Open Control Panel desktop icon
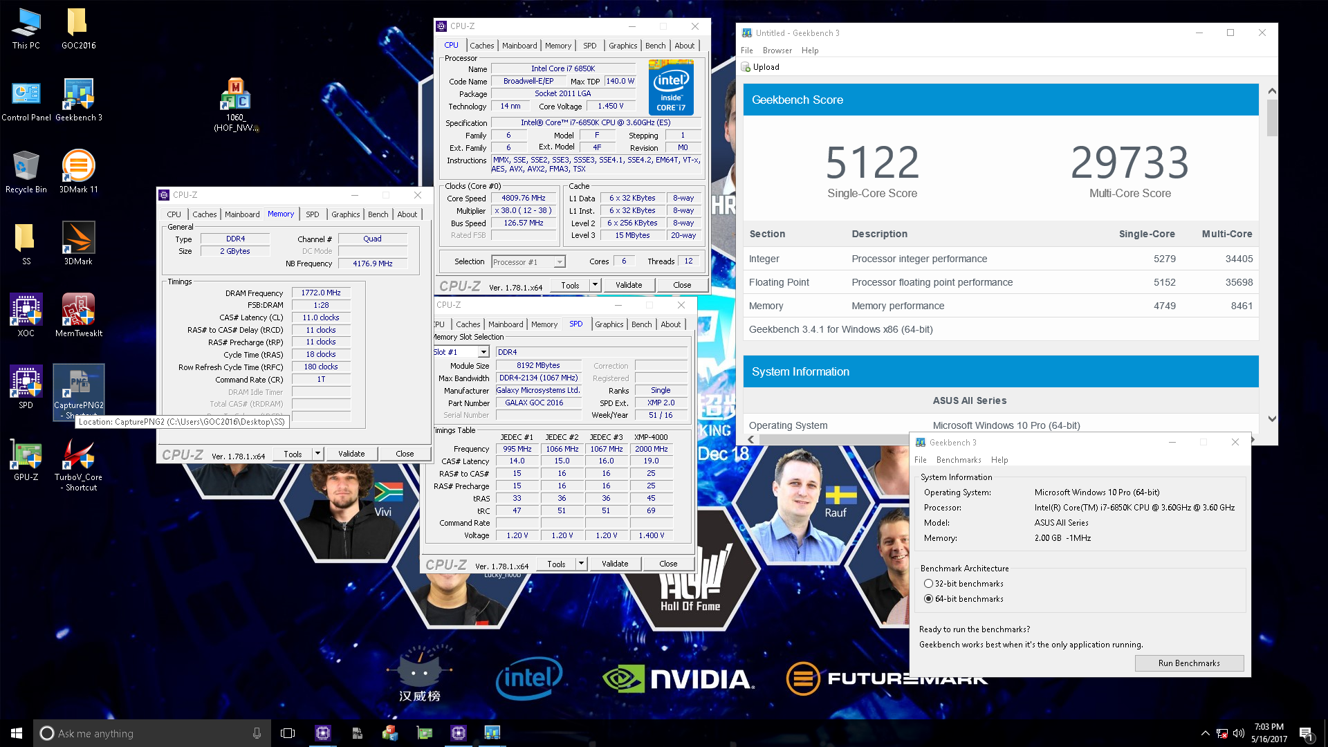Screen dimensions: 1328x747 [26, 100]
